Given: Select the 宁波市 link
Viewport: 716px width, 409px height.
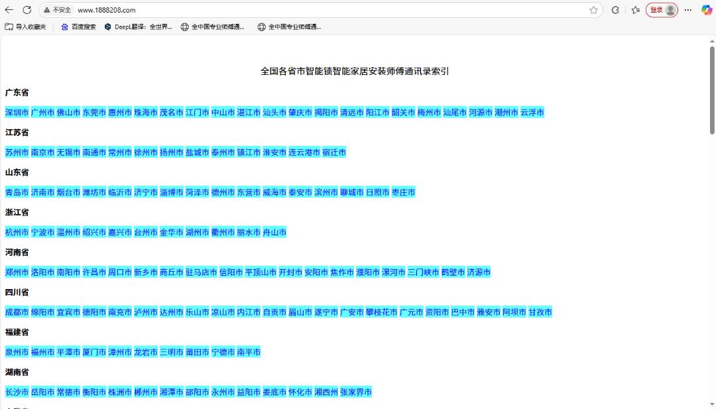Looking at the screenshot, I should pos(43,233).
